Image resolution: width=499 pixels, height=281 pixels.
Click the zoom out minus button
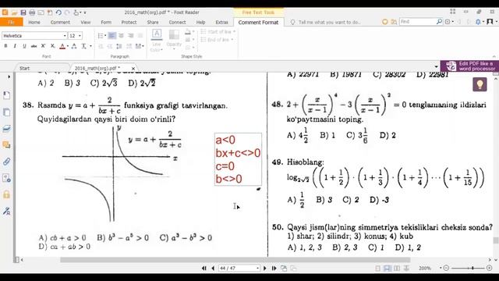446,269
